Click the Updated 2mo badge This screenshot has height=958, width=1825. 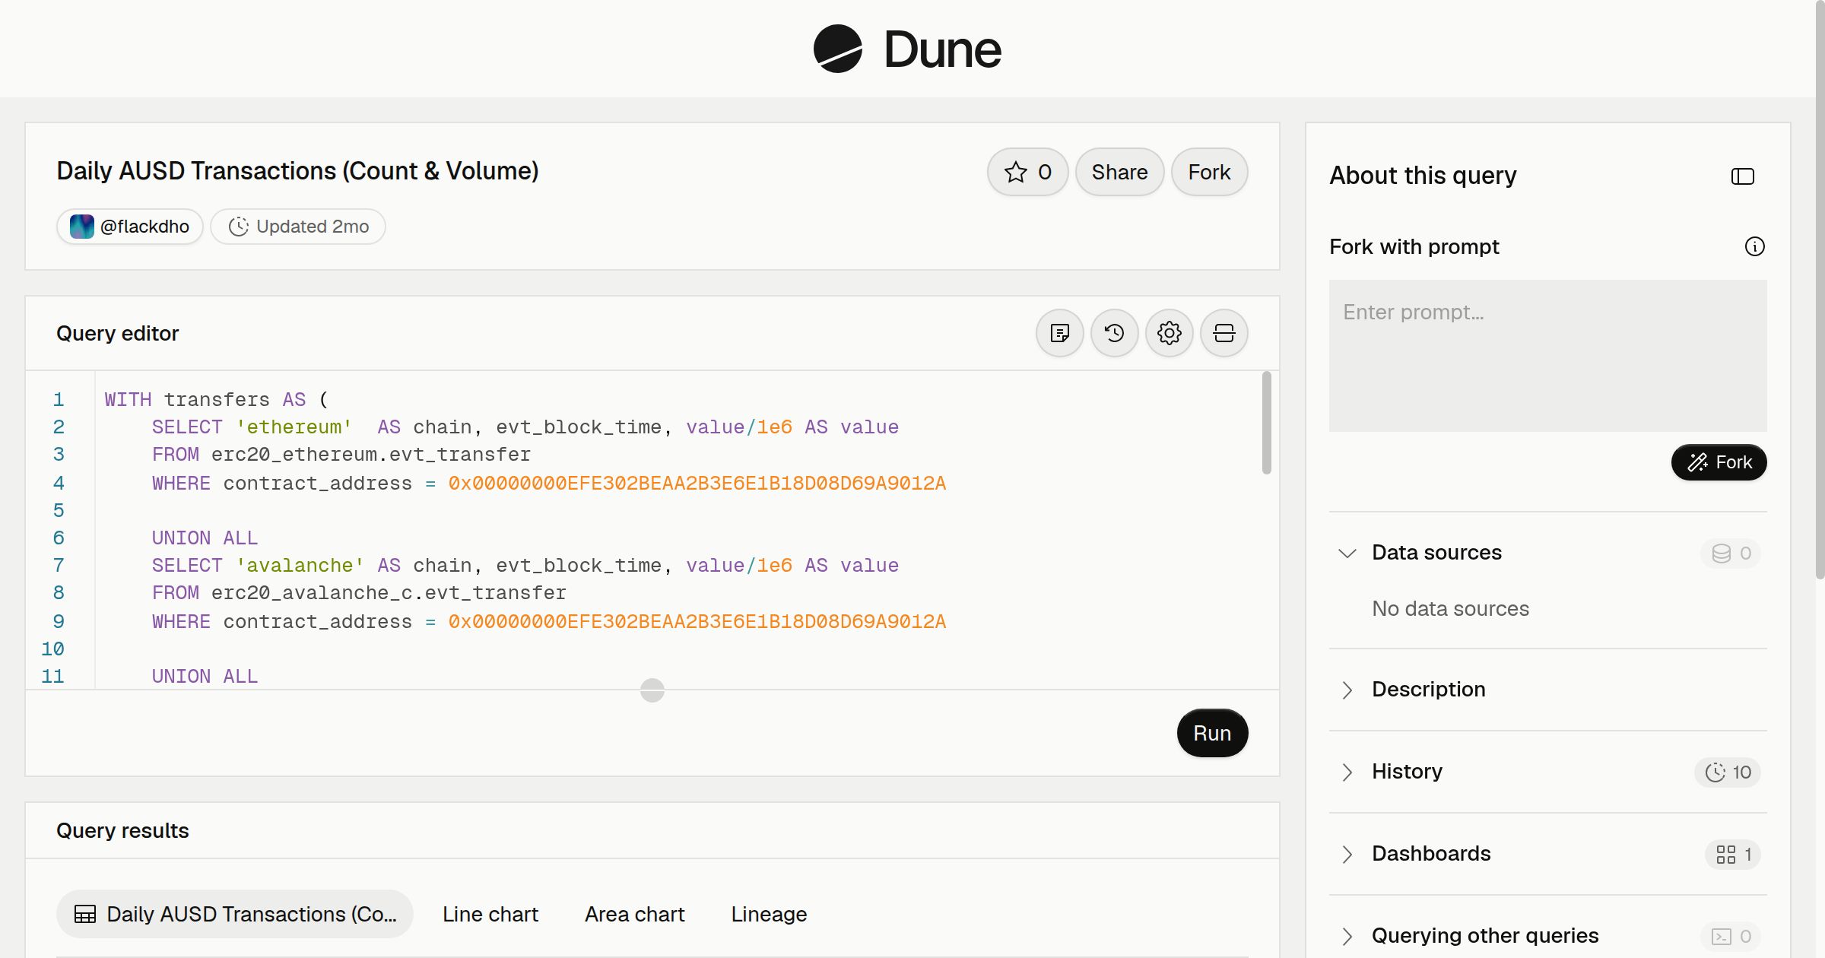pyautogui.click(x=298, y=227)
